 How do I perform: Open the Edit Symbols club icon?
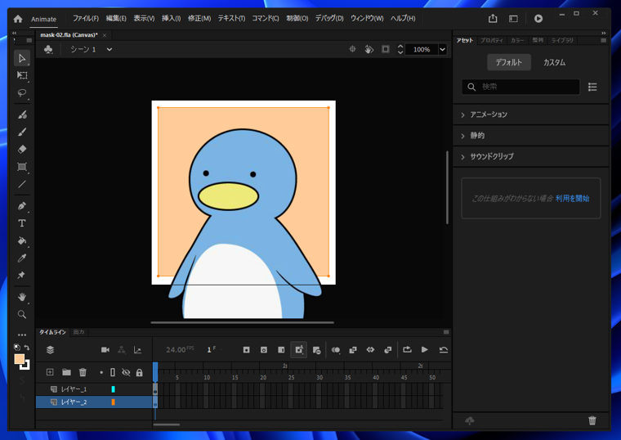point(48,50)
